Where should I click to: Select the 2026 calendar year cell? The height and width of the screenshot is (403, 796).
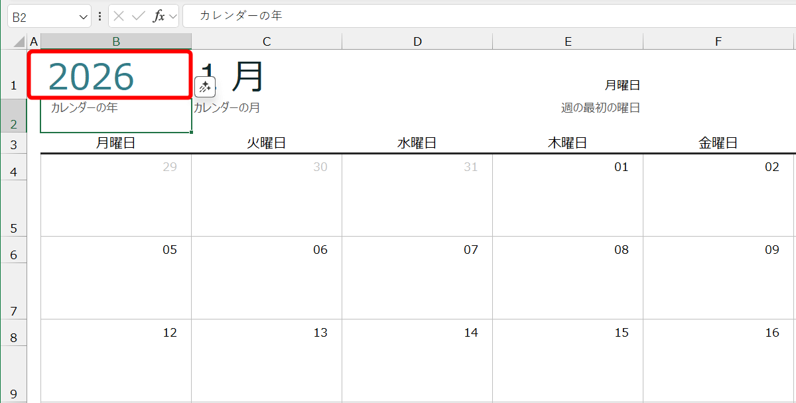click(x=116, y=73)
